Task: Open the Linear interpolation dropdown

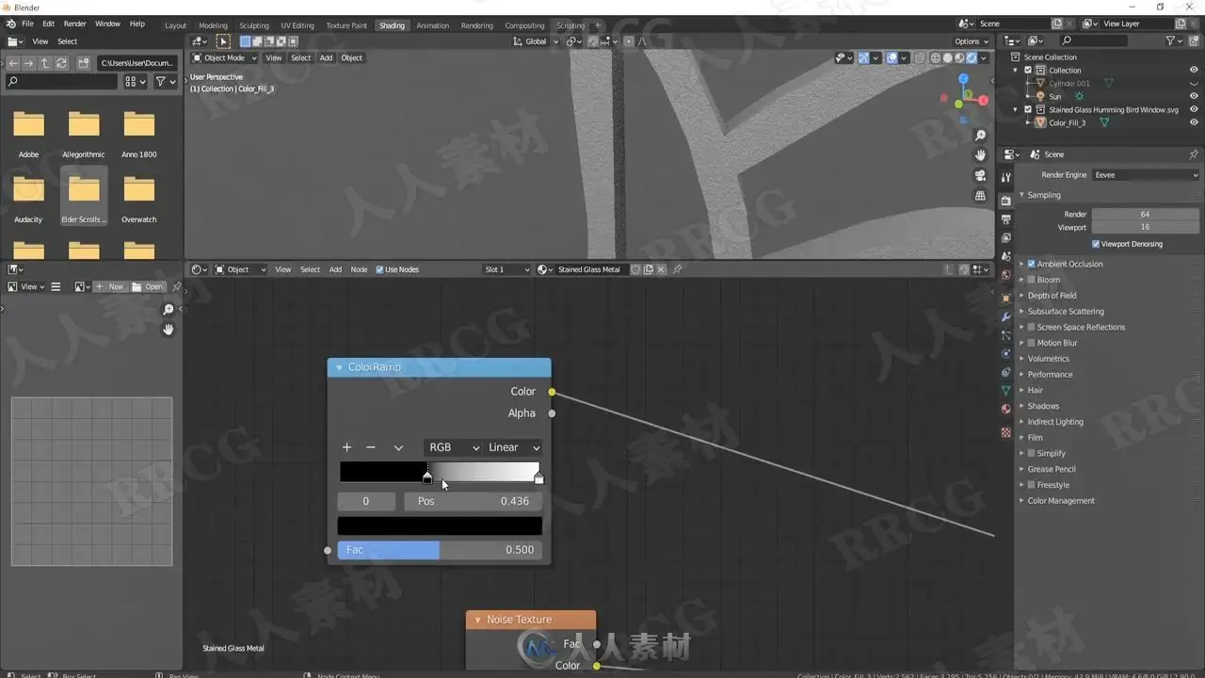Action: coord(513,447)
